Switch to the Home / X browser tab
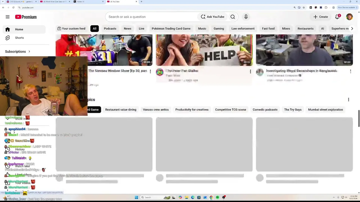This screenshot has height=202, width=360. pos(89,2)
